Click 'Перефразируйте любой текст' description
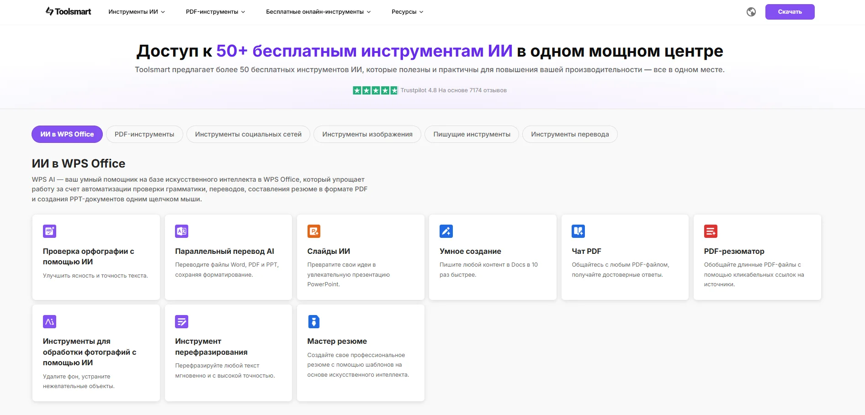This screenshot has height=415, width=865. [x=225, y=371]
